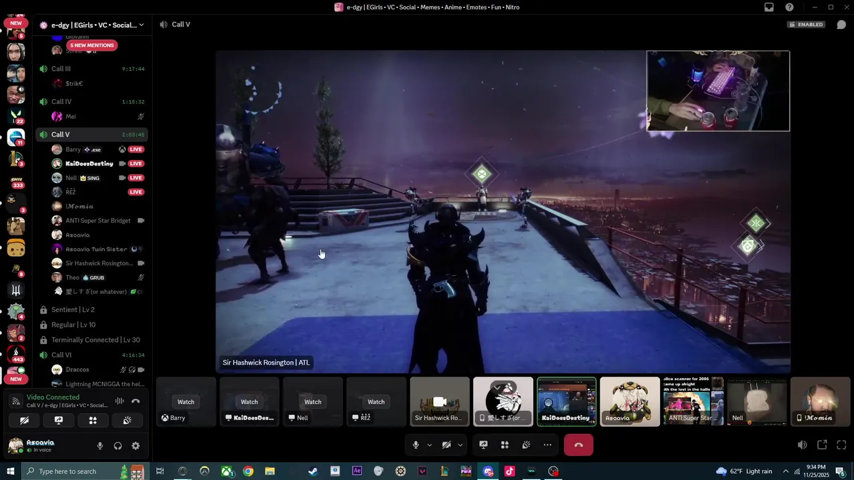Click taskbar search box
854x480 pixels.
[x=84, y=471]
